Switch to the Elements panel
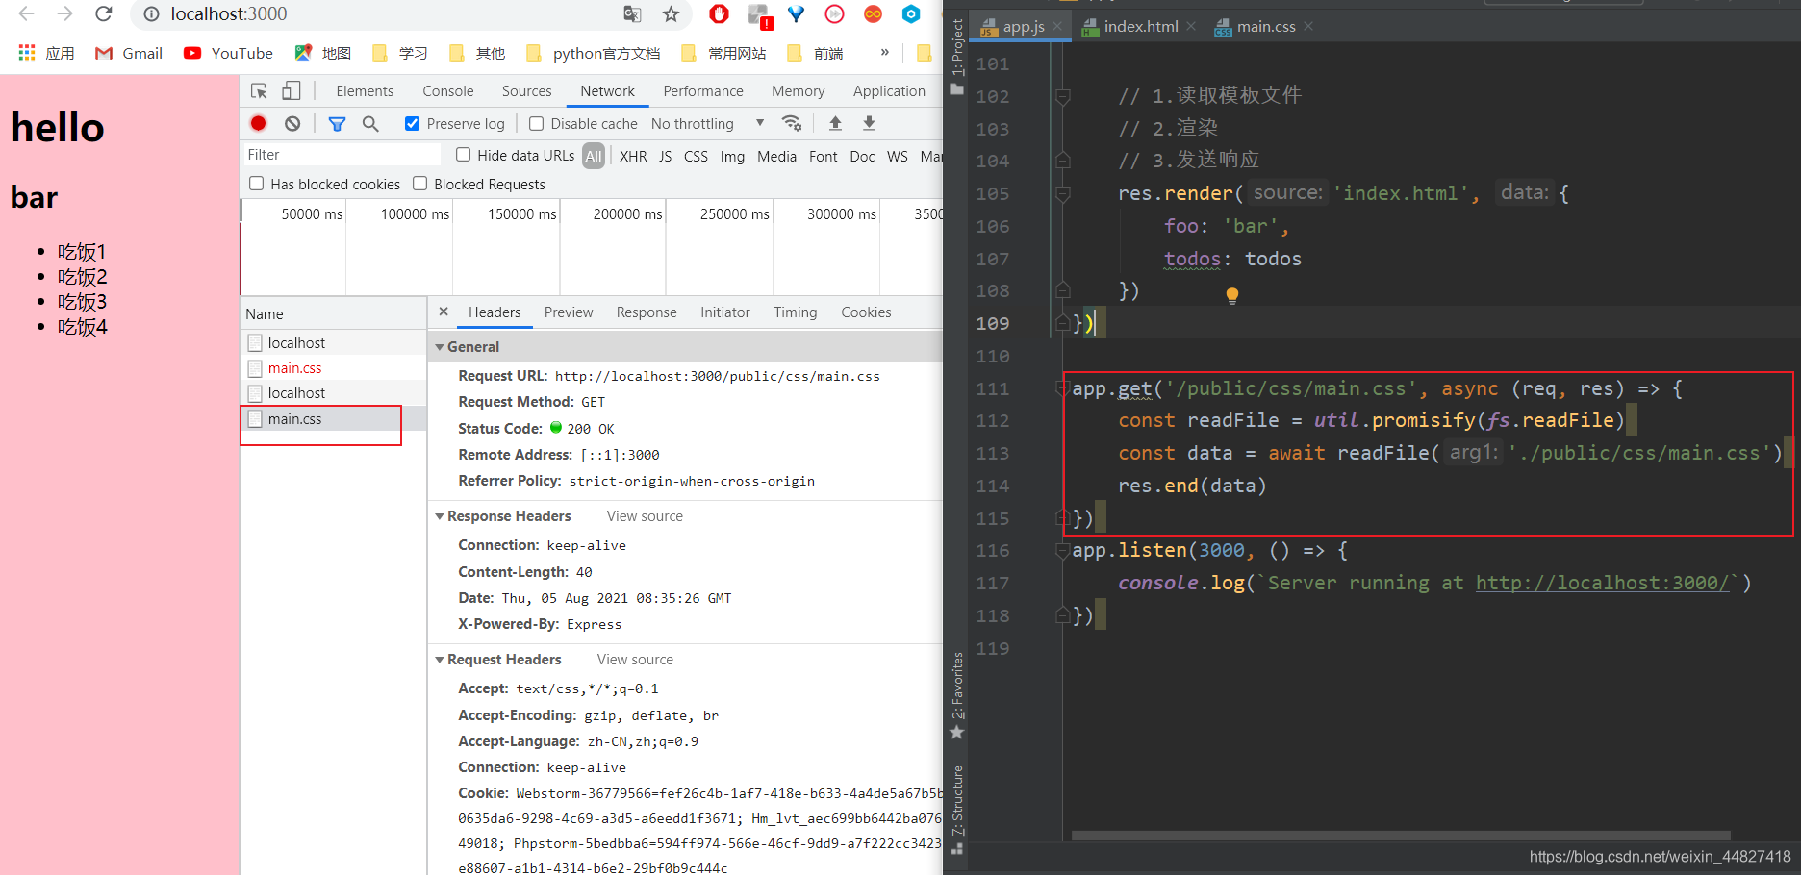The width and height of the screenshot is (1801, 875). coord(365,91)
